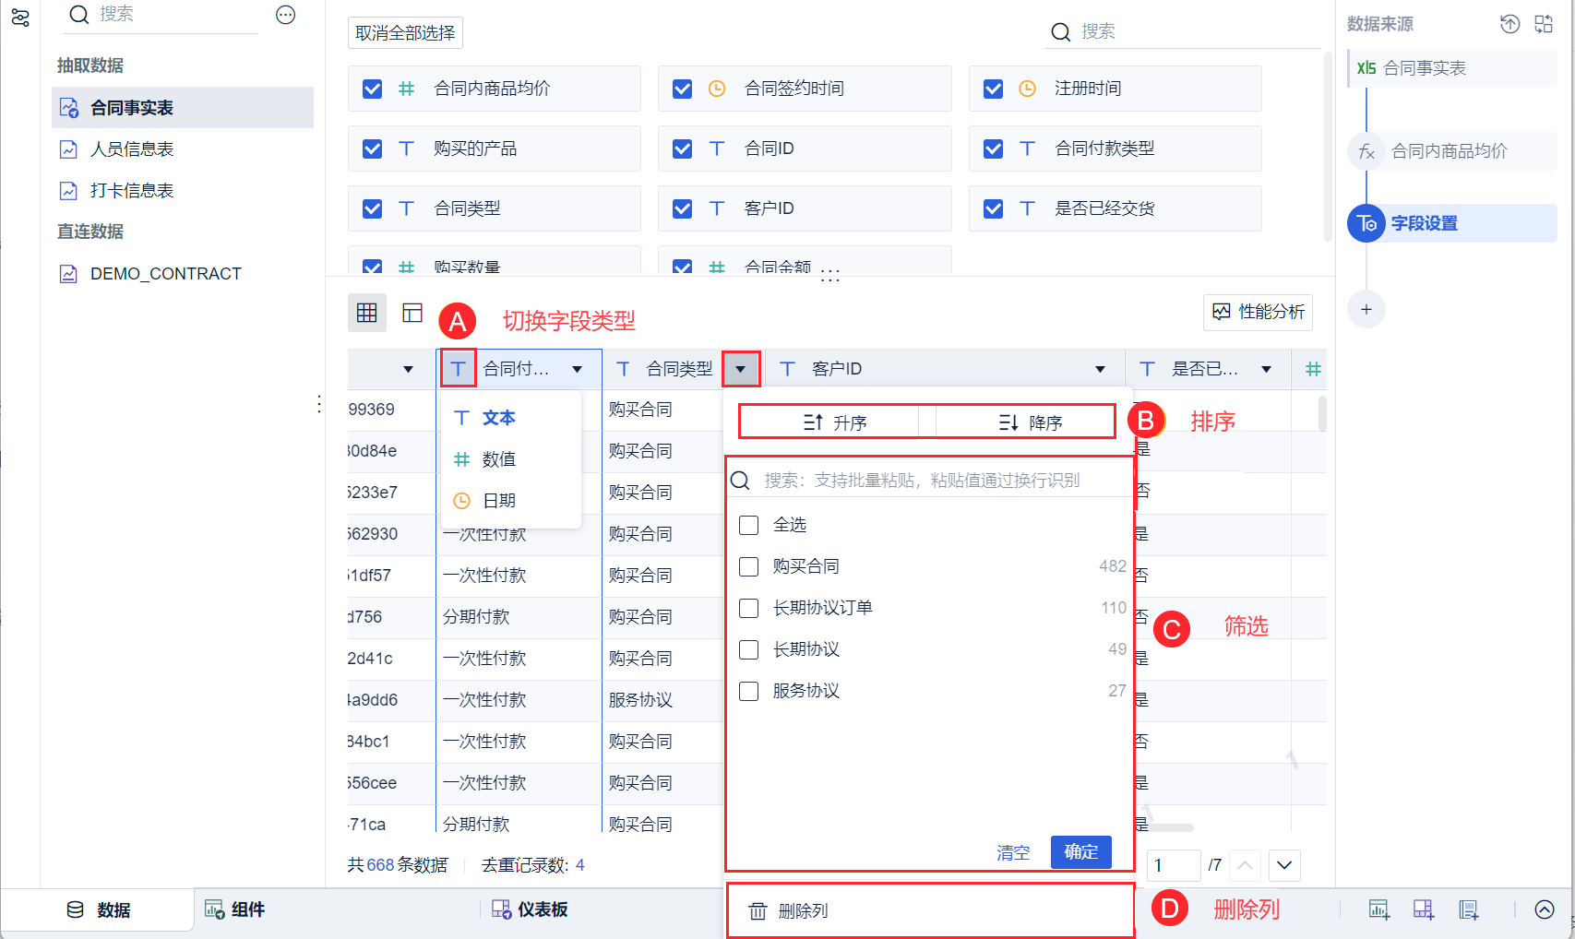Check the 全选 checkbox in filter list
Screen dimensions: 1575x939
point(749,525)
